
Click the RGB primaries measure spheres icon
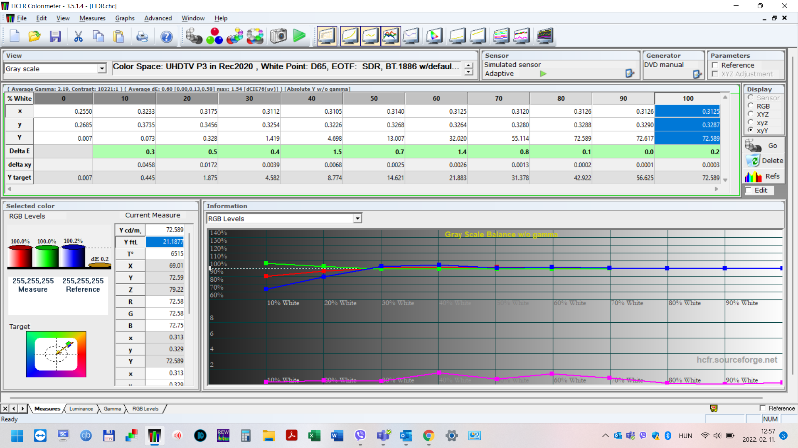(214, 37)
